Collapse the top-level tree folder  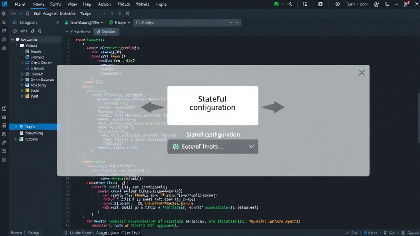pyautogui.click(x=12, y=40)
